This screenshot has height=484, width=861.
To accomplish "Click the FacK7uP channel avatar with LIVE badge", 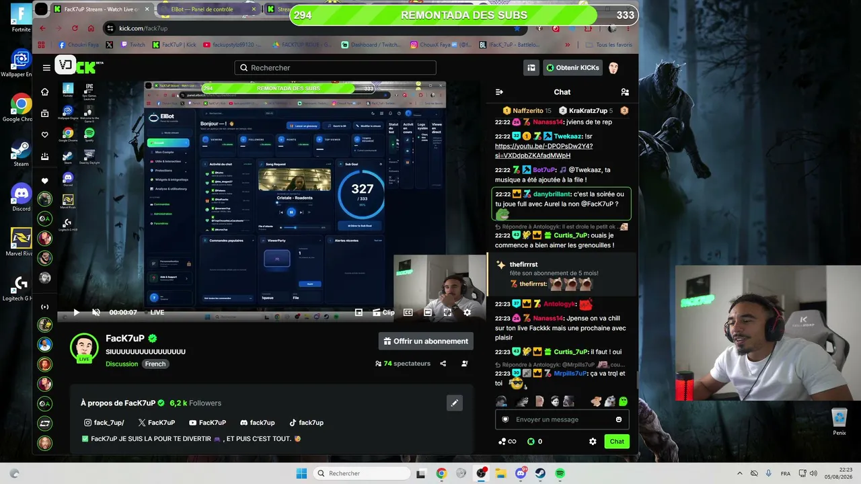I will click(84, 348).
